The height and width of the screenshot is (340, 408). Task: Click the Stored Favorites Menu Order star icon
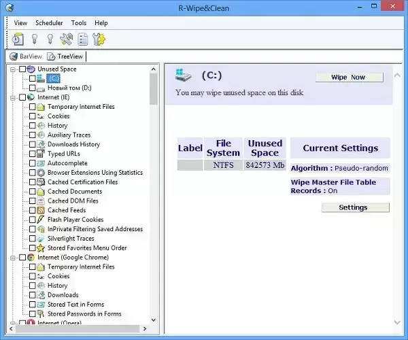coord(41,248)
